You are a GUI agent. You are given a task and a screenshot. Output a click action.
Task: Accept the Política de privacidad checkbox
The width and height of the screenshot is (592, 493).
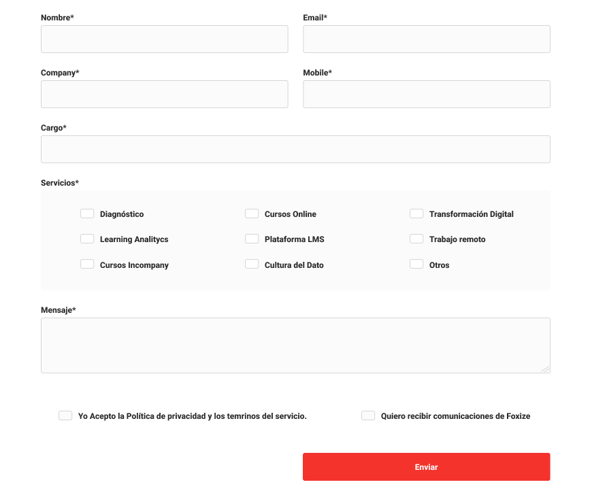tap(65, 415)
